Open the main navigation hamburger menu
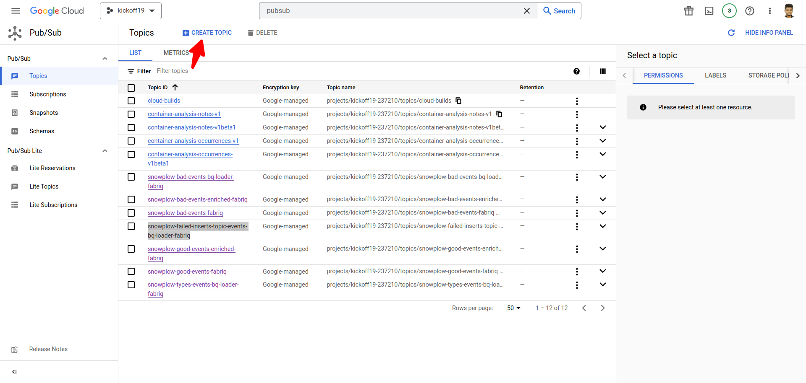 (x=16, y=11)
